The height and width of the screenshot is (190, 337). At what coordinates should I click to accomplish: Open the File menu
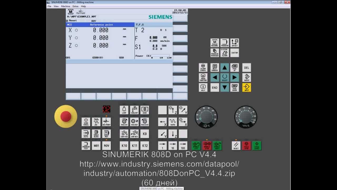(49, 6)
